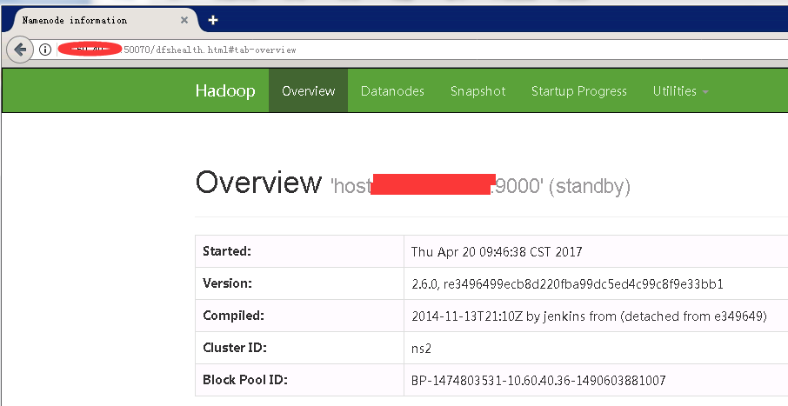The image size is (788, 406).
Task: Click the 'Compiled:' row label
Action: pos(233,316)
